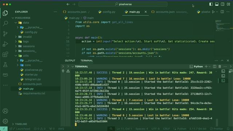Screen dimensions: 233x131
Task: Open the Manage settings gear
Action: pos(5,121)
